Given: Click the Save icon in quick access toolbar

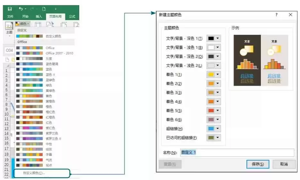Looking at the screenshot, I should point(10,9).
